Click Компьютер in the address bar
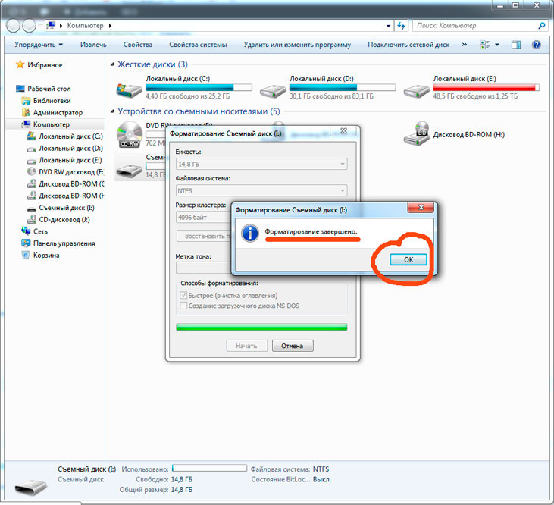Screen dimensions: 554x505 tap(85, 26)
